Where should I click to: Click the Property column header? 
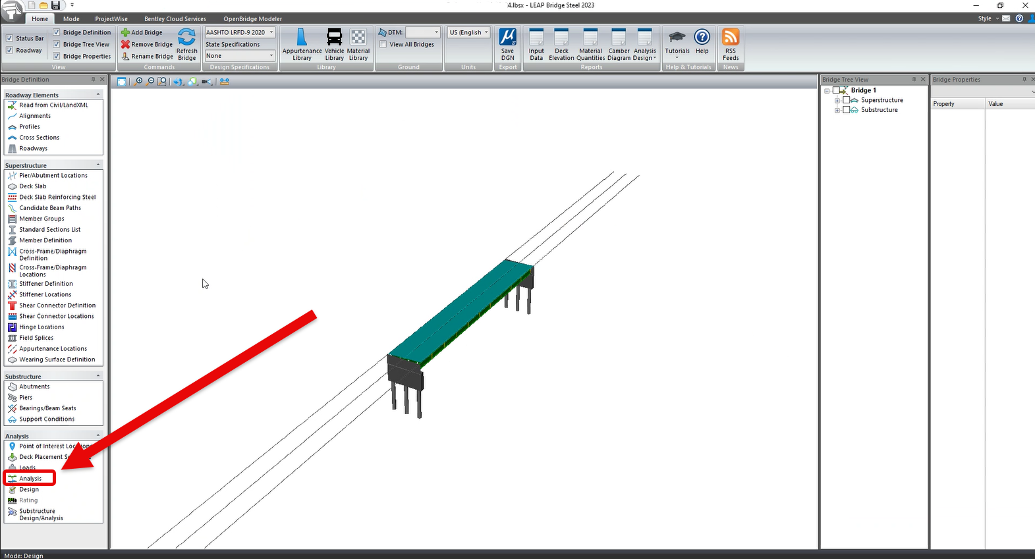tap(957, 104)
